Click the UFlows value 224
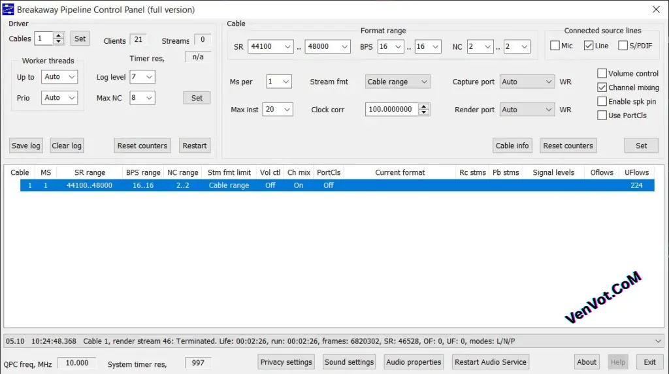This screenshot has height=374, width=669. coord(636,185)
